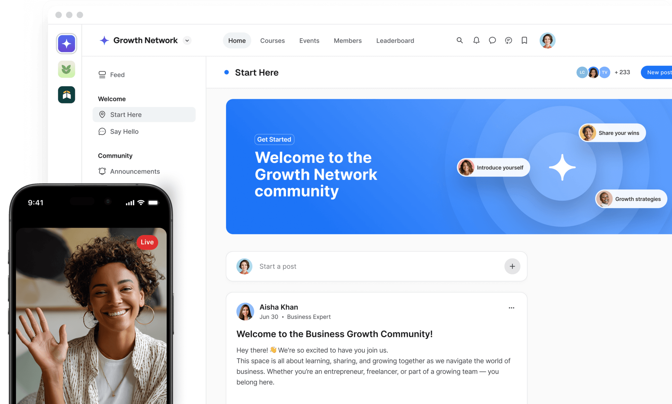Viewport: 672px width, 404px height.
Task: View the + 233 members count
Action: (x=622, y=72)
